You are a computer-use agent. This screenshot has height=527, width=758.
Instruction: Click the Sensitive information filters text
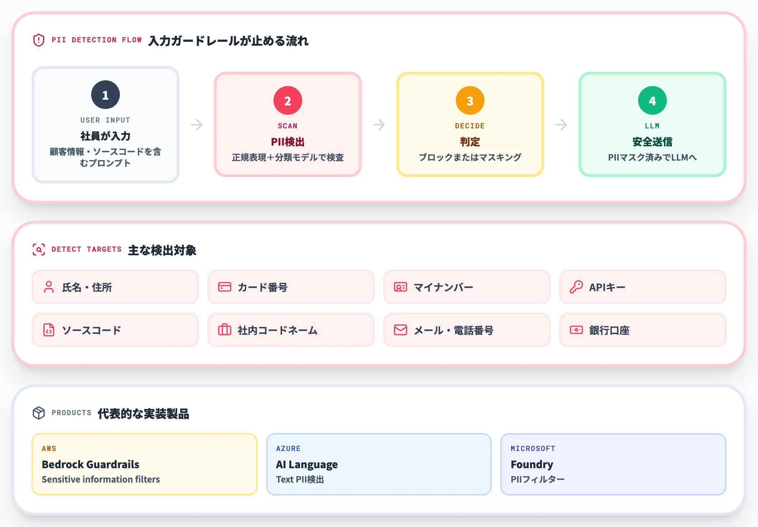[101, 479]
